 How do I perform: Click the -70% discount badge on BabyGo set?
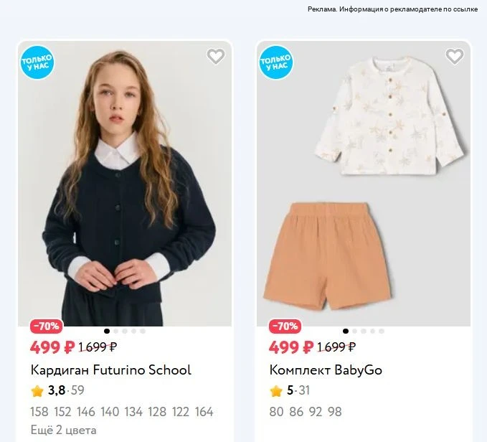click(285, 326)
